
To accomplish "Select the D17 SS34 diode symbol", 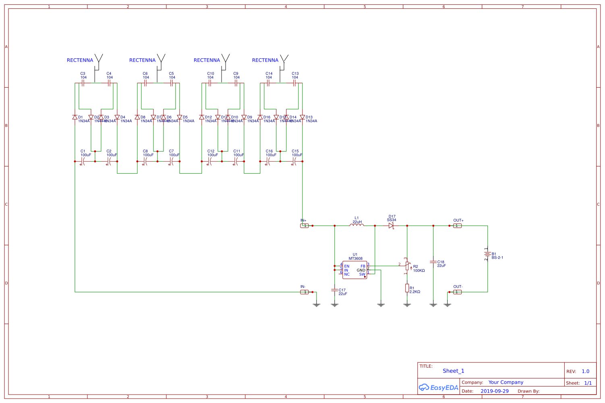I will 391,226.
